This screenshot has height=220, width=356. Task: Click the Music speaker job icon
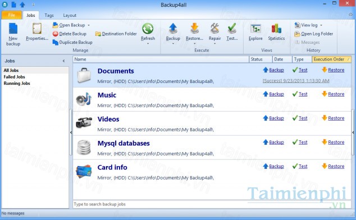[x=84, y=99]
